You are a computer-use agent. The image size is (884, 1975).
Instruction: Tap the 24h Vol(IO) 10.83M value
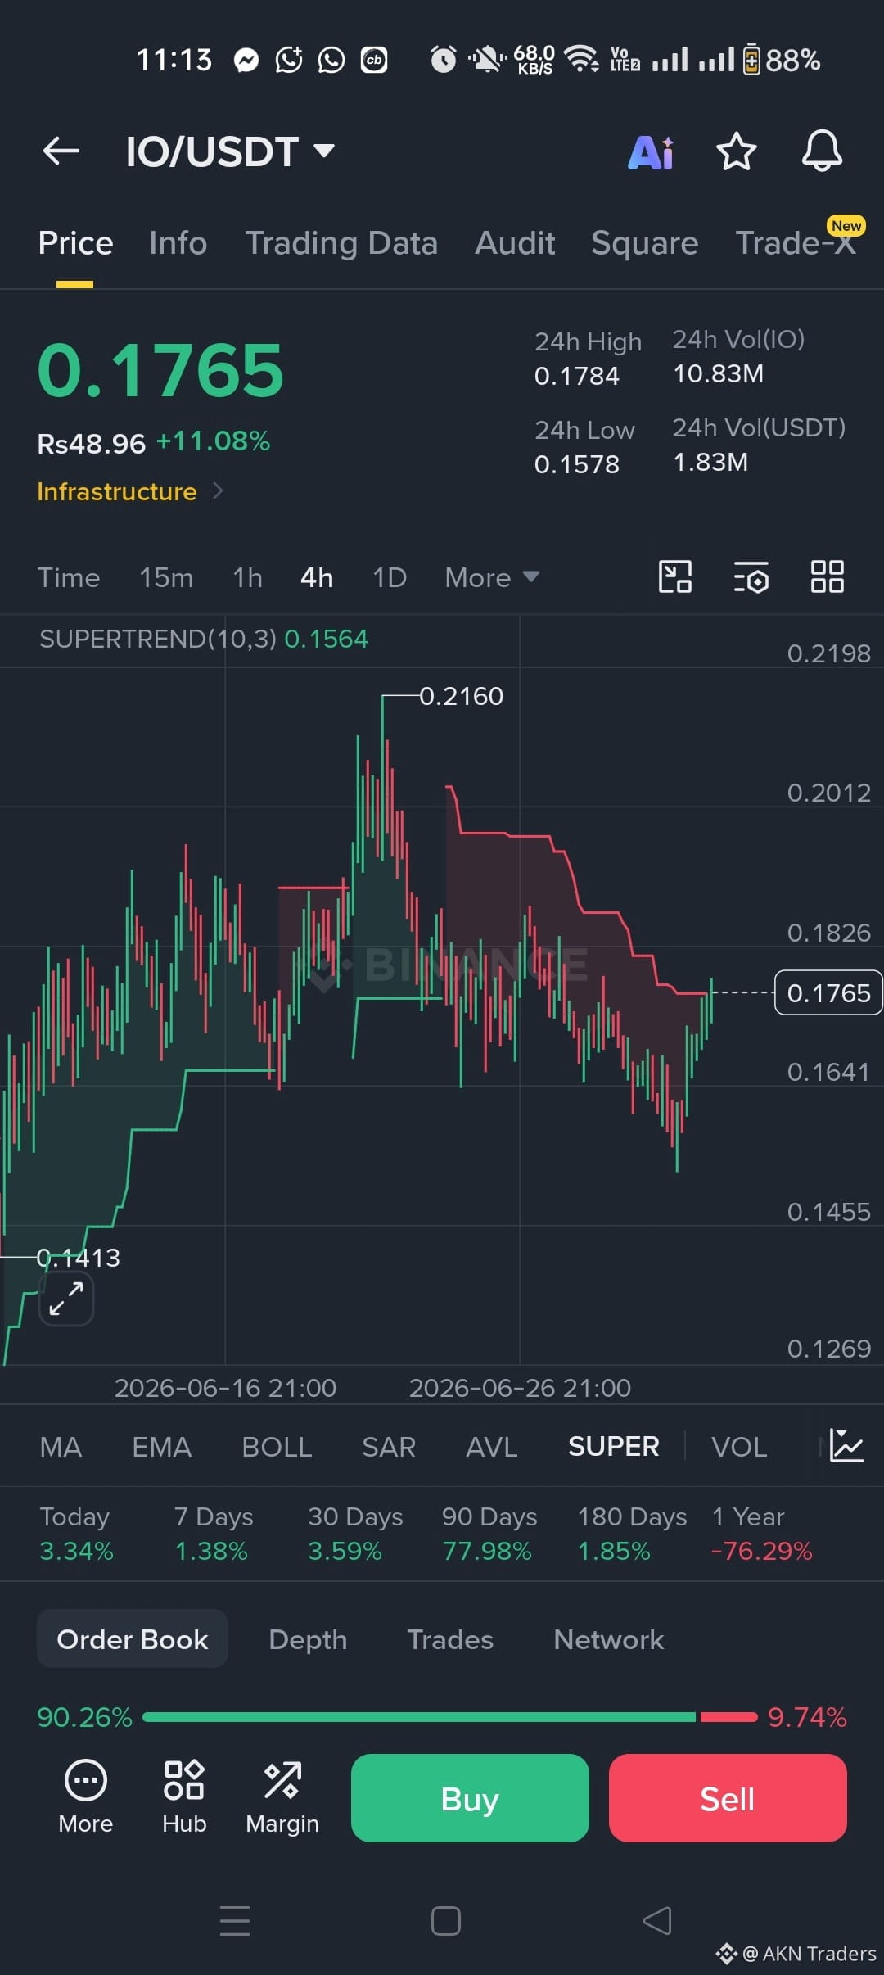pos(718,373)
